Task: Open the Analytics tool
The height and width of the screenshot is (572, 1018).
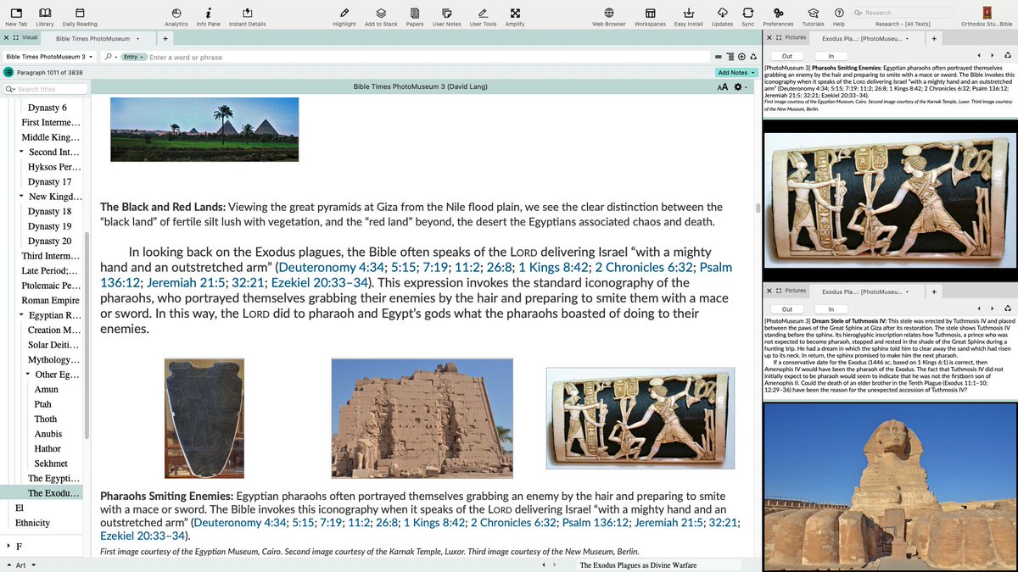Action: pyautogui.click(x=176, y=16)
